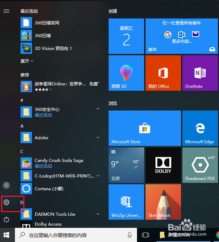Open the user account icon
Image resolution: width=219 pixels, height=242 pixels.
point(6,185)
